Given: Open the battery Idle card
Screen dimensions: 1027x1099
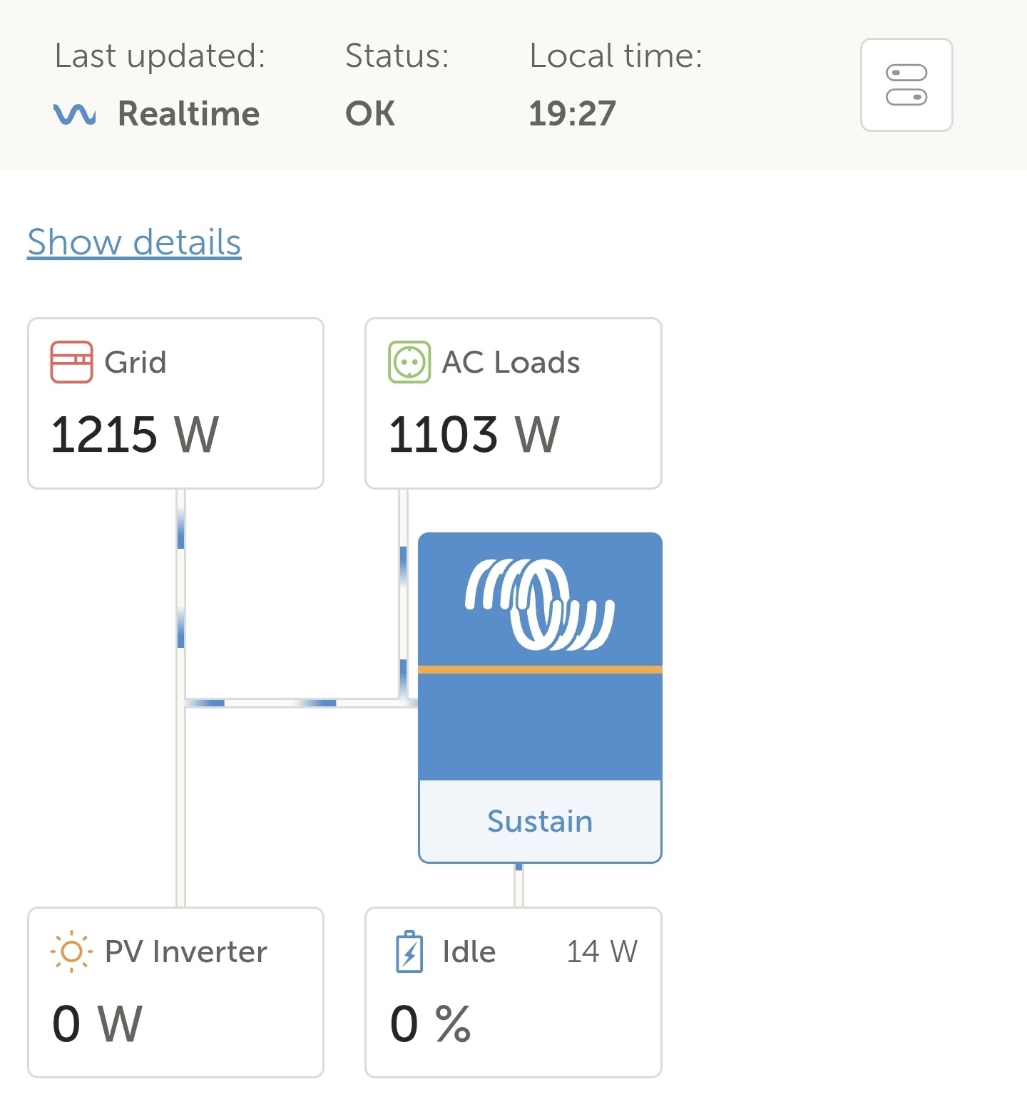Looking at the screenshot, I should (513, 991).
